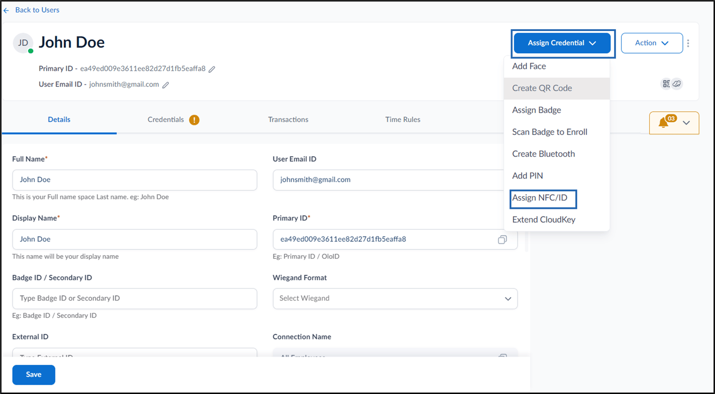Click the johnsmith@gmail.com header email text
The image size is (715, 394).
pos(124,85)
